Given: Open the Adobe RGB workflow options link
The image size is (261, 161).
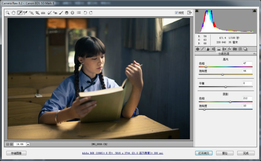Looking at the screenshot, I should click(123, 153).
